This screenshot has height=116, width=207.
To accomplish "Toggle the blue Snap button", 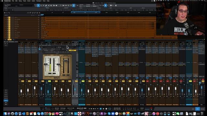I will [105, 5].
